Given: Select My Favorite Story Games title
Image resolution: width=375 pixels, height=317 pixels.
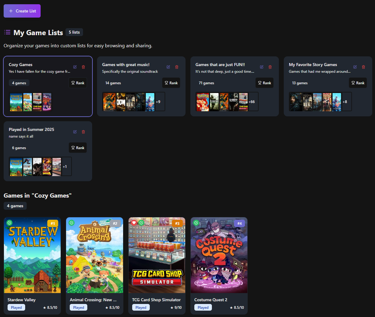Looking at the screenshot, I should pos(313,65).
